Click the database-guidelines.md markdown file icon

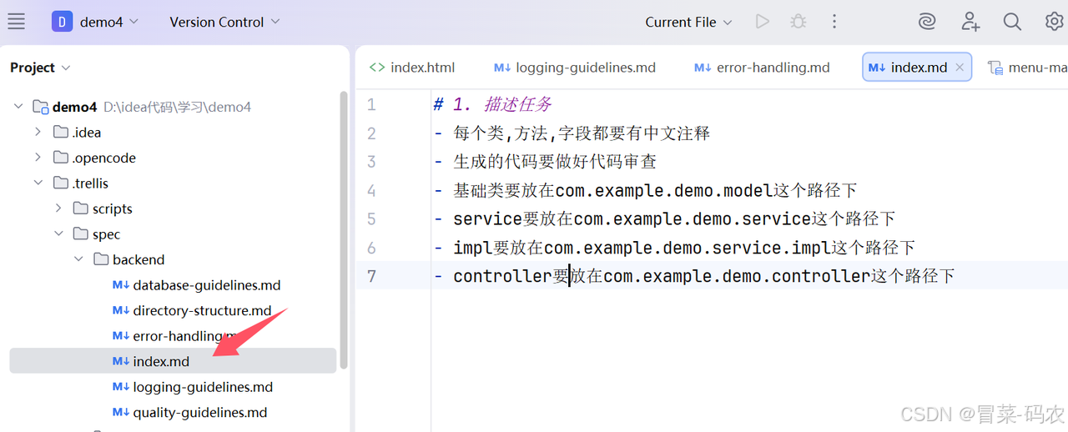(x=121, y=285)
